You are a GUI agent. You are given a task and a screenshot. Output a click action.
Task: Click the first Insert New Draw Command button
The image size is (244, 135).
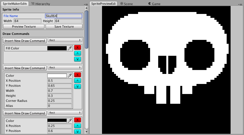[x=25, y=41]
